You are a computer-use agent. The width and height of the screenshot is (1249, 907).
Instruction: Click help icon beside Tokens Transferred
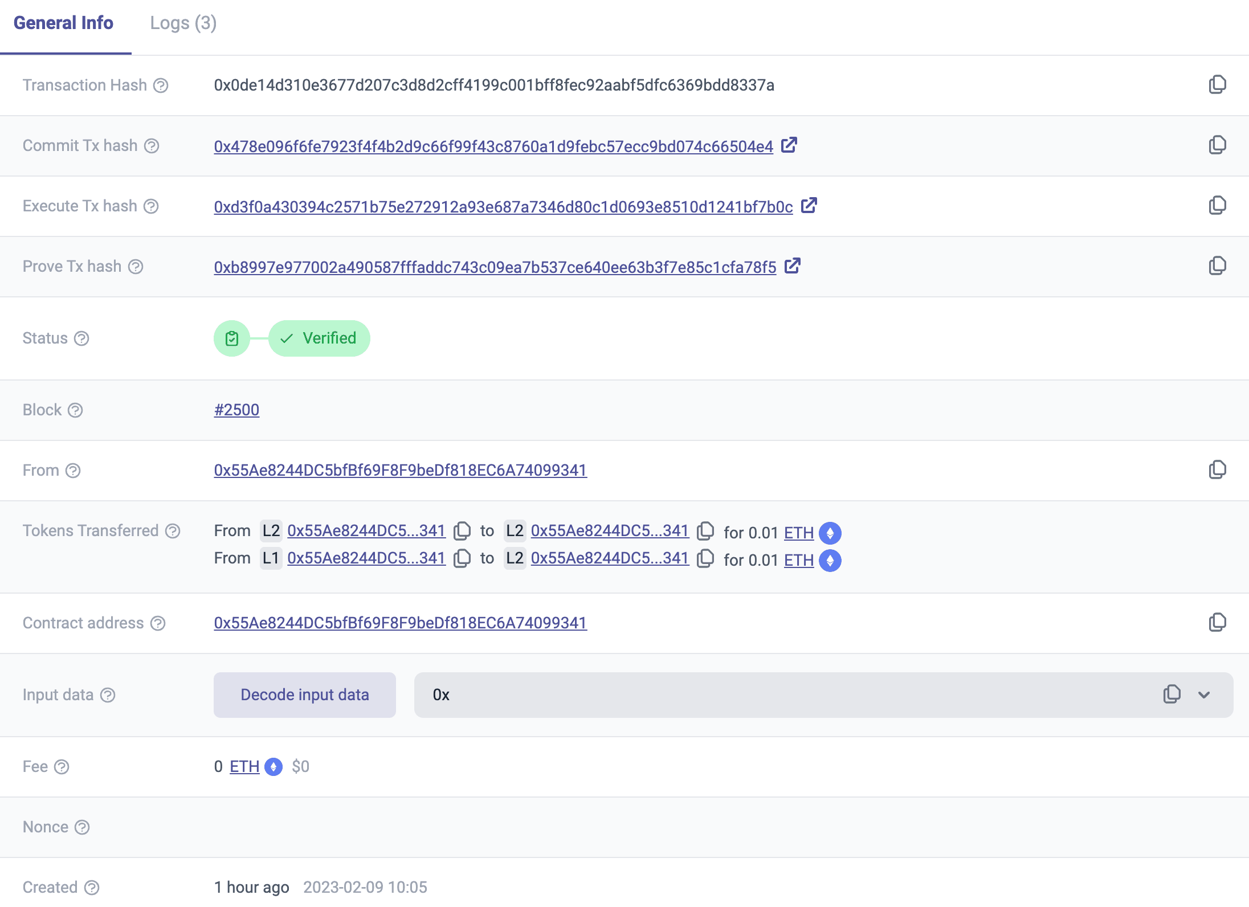[x=173, y=531]
